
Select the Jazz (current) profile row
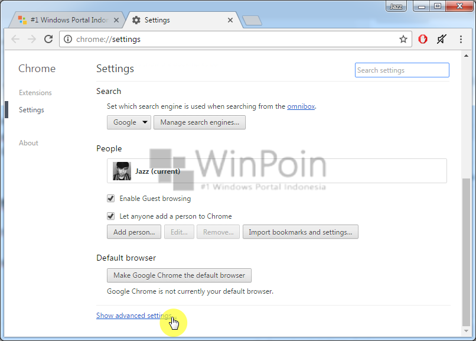coord(277,171)
